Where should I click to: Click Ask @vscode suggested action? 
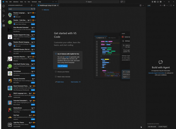click(152, 126)
